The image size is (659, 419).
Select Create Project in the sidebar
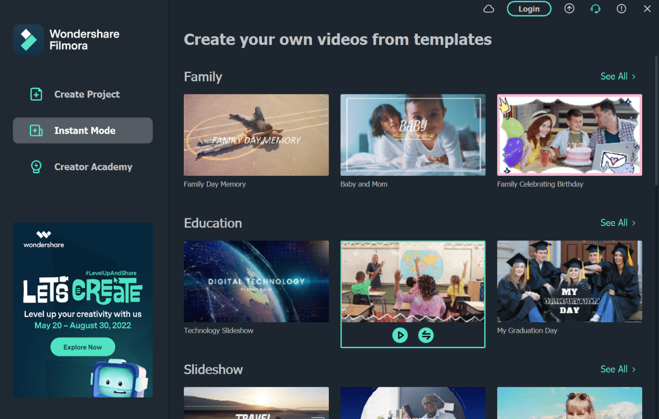(x=83, y=94)
